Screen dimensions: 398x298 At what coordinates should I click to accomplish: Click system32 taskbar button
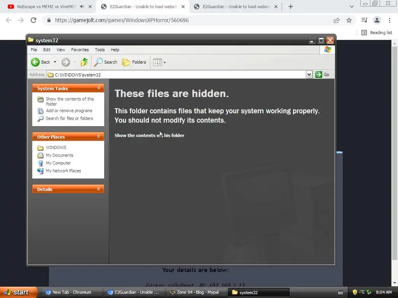[258, 293]
